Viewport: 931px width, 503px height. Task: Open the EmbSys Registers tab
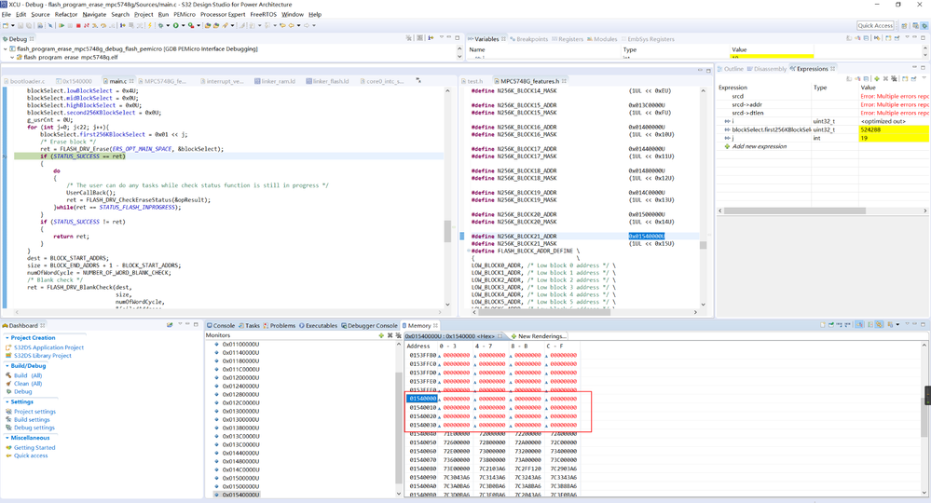click(x=647, y=39)
